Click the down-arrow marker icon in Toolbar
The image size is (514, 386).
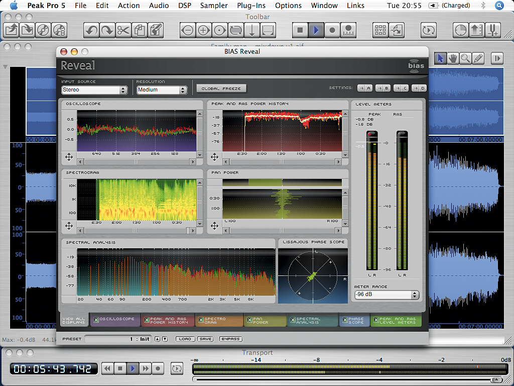click(x=252, y=31)
